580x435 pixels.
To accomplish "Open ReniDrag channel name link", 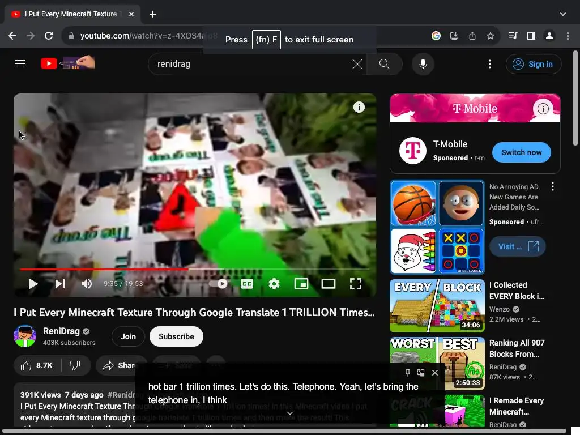I will [x=61, y=331].
